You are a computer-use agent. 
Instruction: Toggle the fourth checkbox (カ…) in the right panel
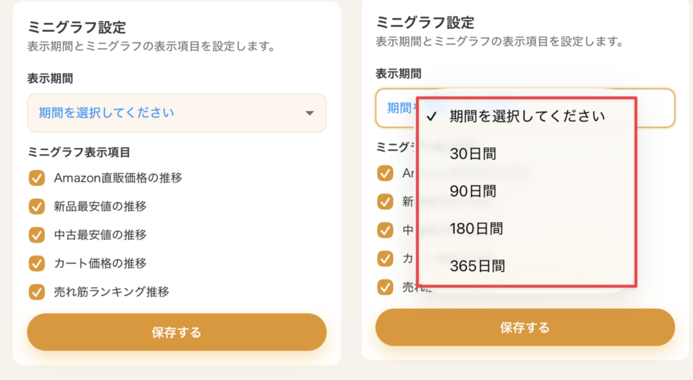pyautogui.click(x=385, y=258)
